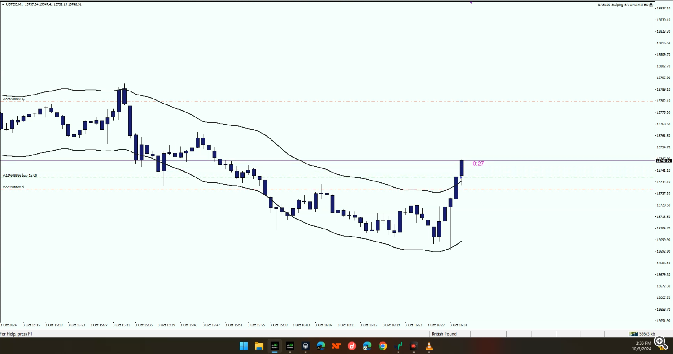Open the green-blue chart app taskbar icon

(398, 346)
